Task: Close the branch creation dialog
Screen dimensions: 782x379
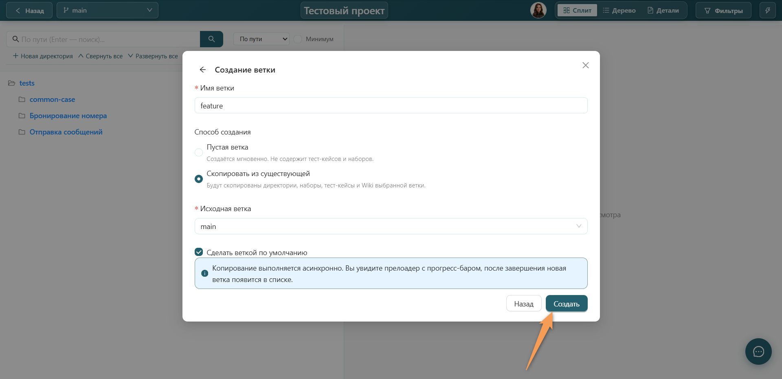Action: tap(585, 65)
